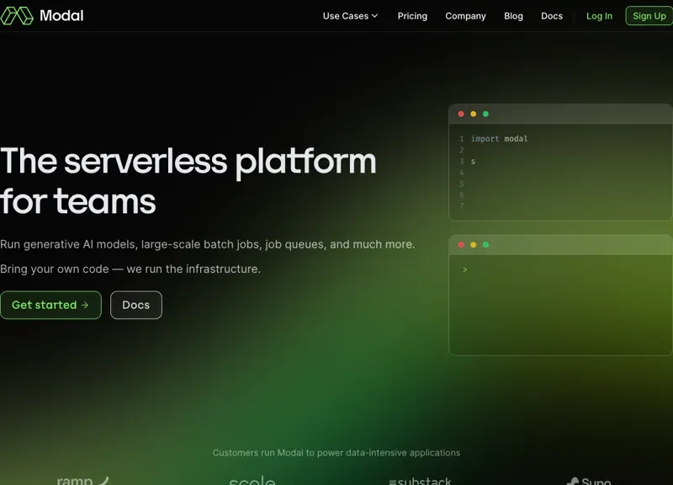Click red dot on terminal window
The image size is (673, 485).
pos(461,245)
